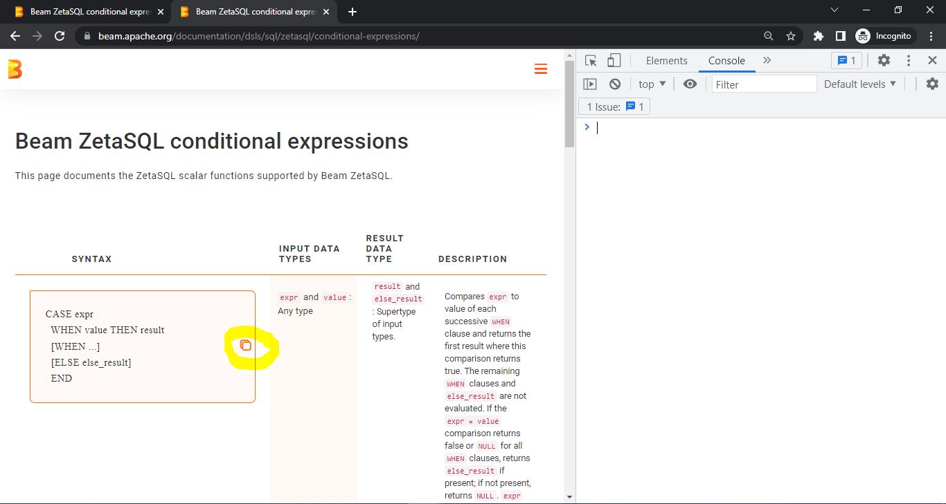This screenshot has height=504, width=946.
Task: Open the tab search dropdown arrow
Action: (834, 10)
